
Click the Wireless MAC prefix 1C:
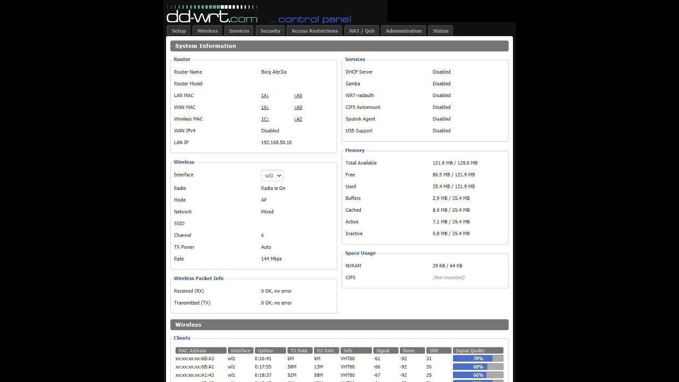click(265, 119)
